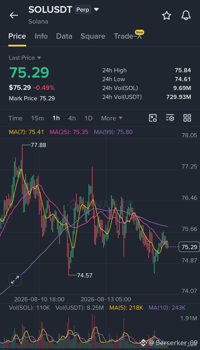This screenshot has height=350, width=200.
Task: Tap the current price tag 75.29 on axis
Action: 189,247
